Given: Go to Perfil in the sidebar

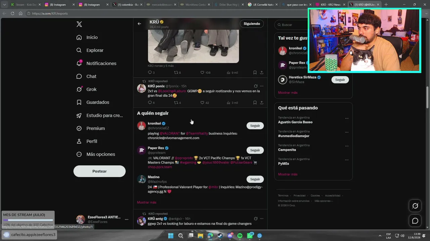Looking at the screenshot, I should 87,141.
